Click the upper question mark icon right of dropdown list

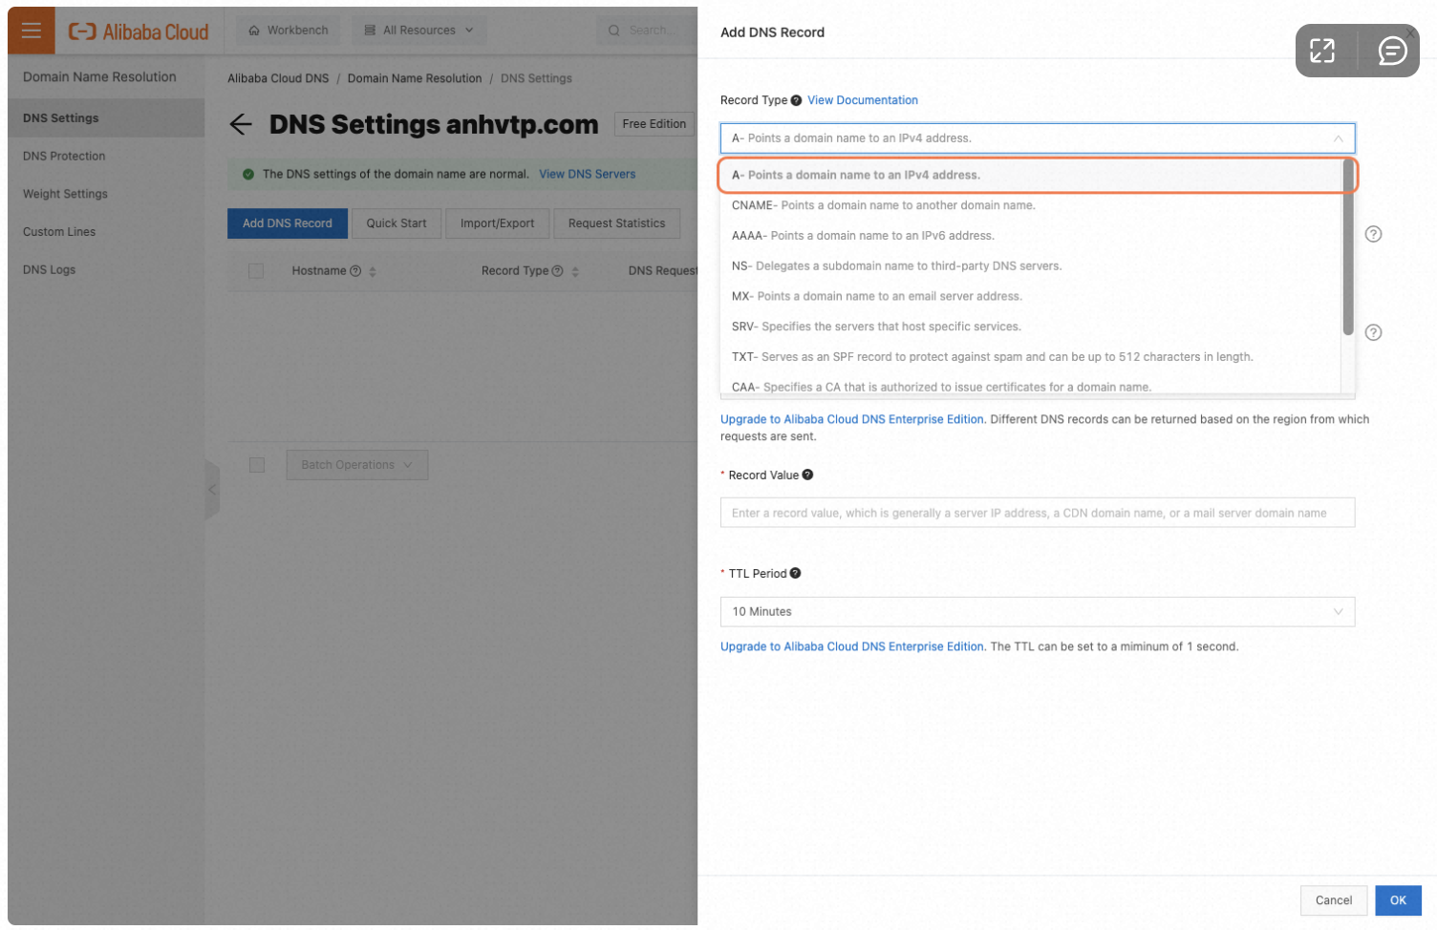click(x=1373, y=234)
